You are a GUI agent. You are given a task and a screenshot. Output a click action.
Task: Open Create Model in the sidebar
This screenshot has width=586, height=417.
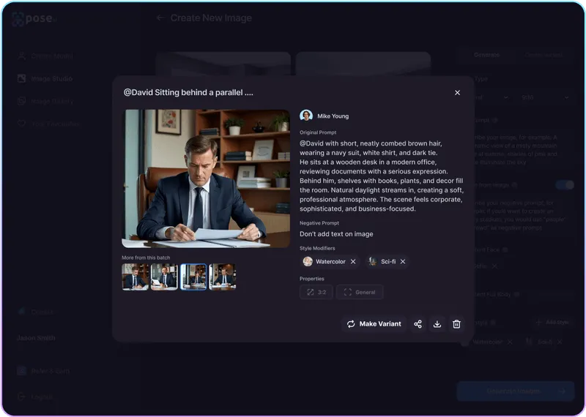(45, 56)
